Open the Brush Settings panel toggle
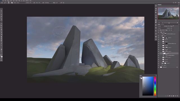This screenshot has width=180, height=101. pos(12,3)
